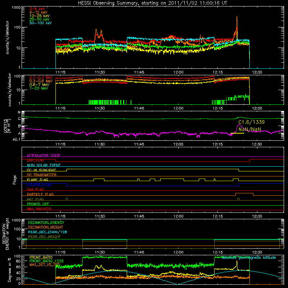
Task: Click the green 7-20 MeV legend label
Action: point(39,88)
